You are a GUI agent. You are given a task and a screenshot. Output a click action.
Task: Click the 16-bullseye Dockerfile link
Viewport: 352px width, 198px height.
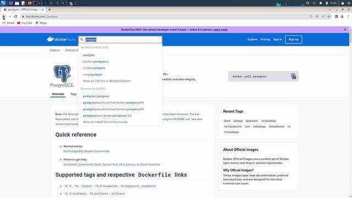pos(100,194)
